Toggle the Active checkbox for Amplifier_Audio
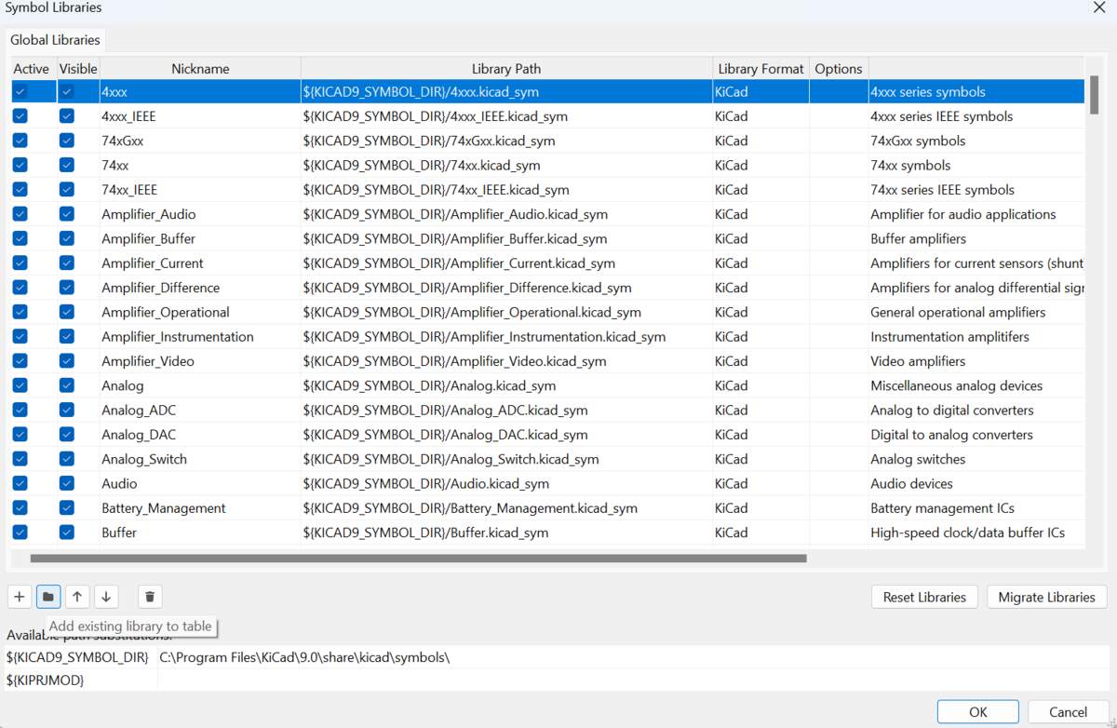The image size is (1117, 728). (20, 213)
